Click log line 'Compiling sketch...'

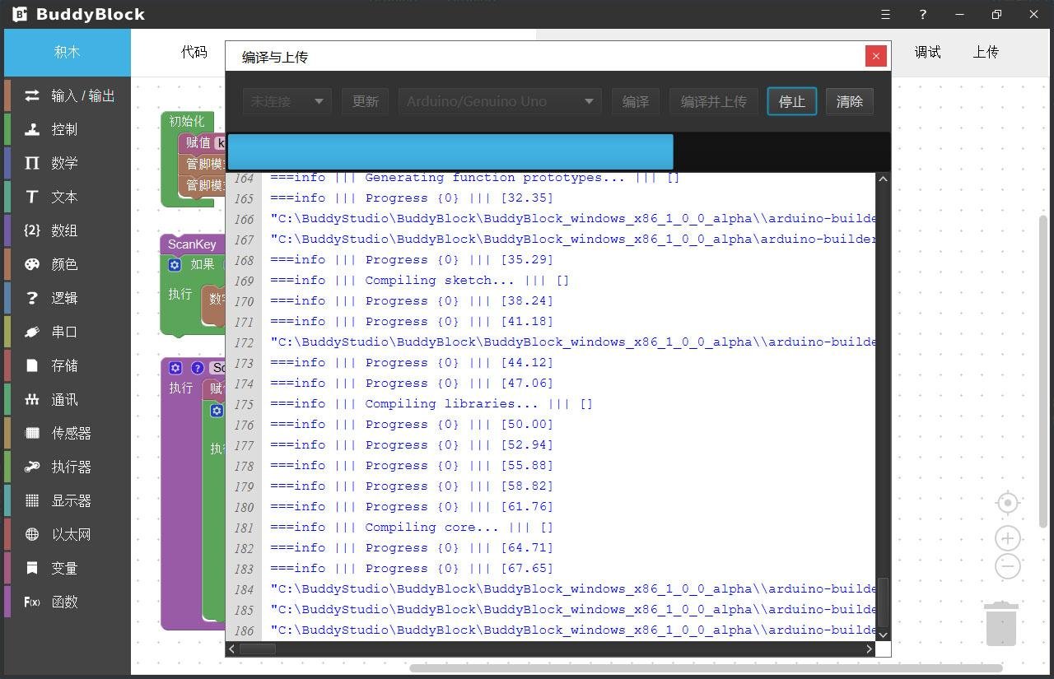tap(420, 280)
